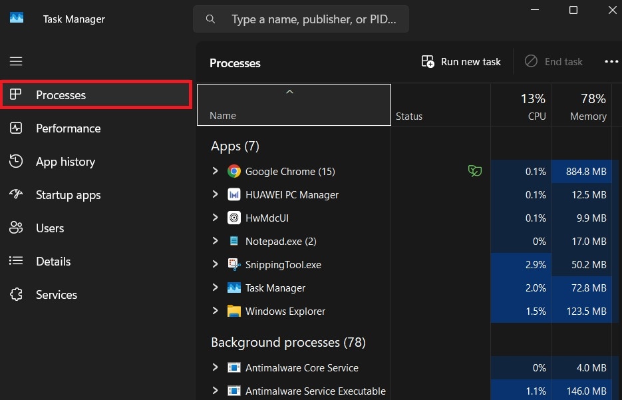The height and width of the screenshot is (400, 622).
Task: Select the Processes page in sidebar
Action: [96, 95]
